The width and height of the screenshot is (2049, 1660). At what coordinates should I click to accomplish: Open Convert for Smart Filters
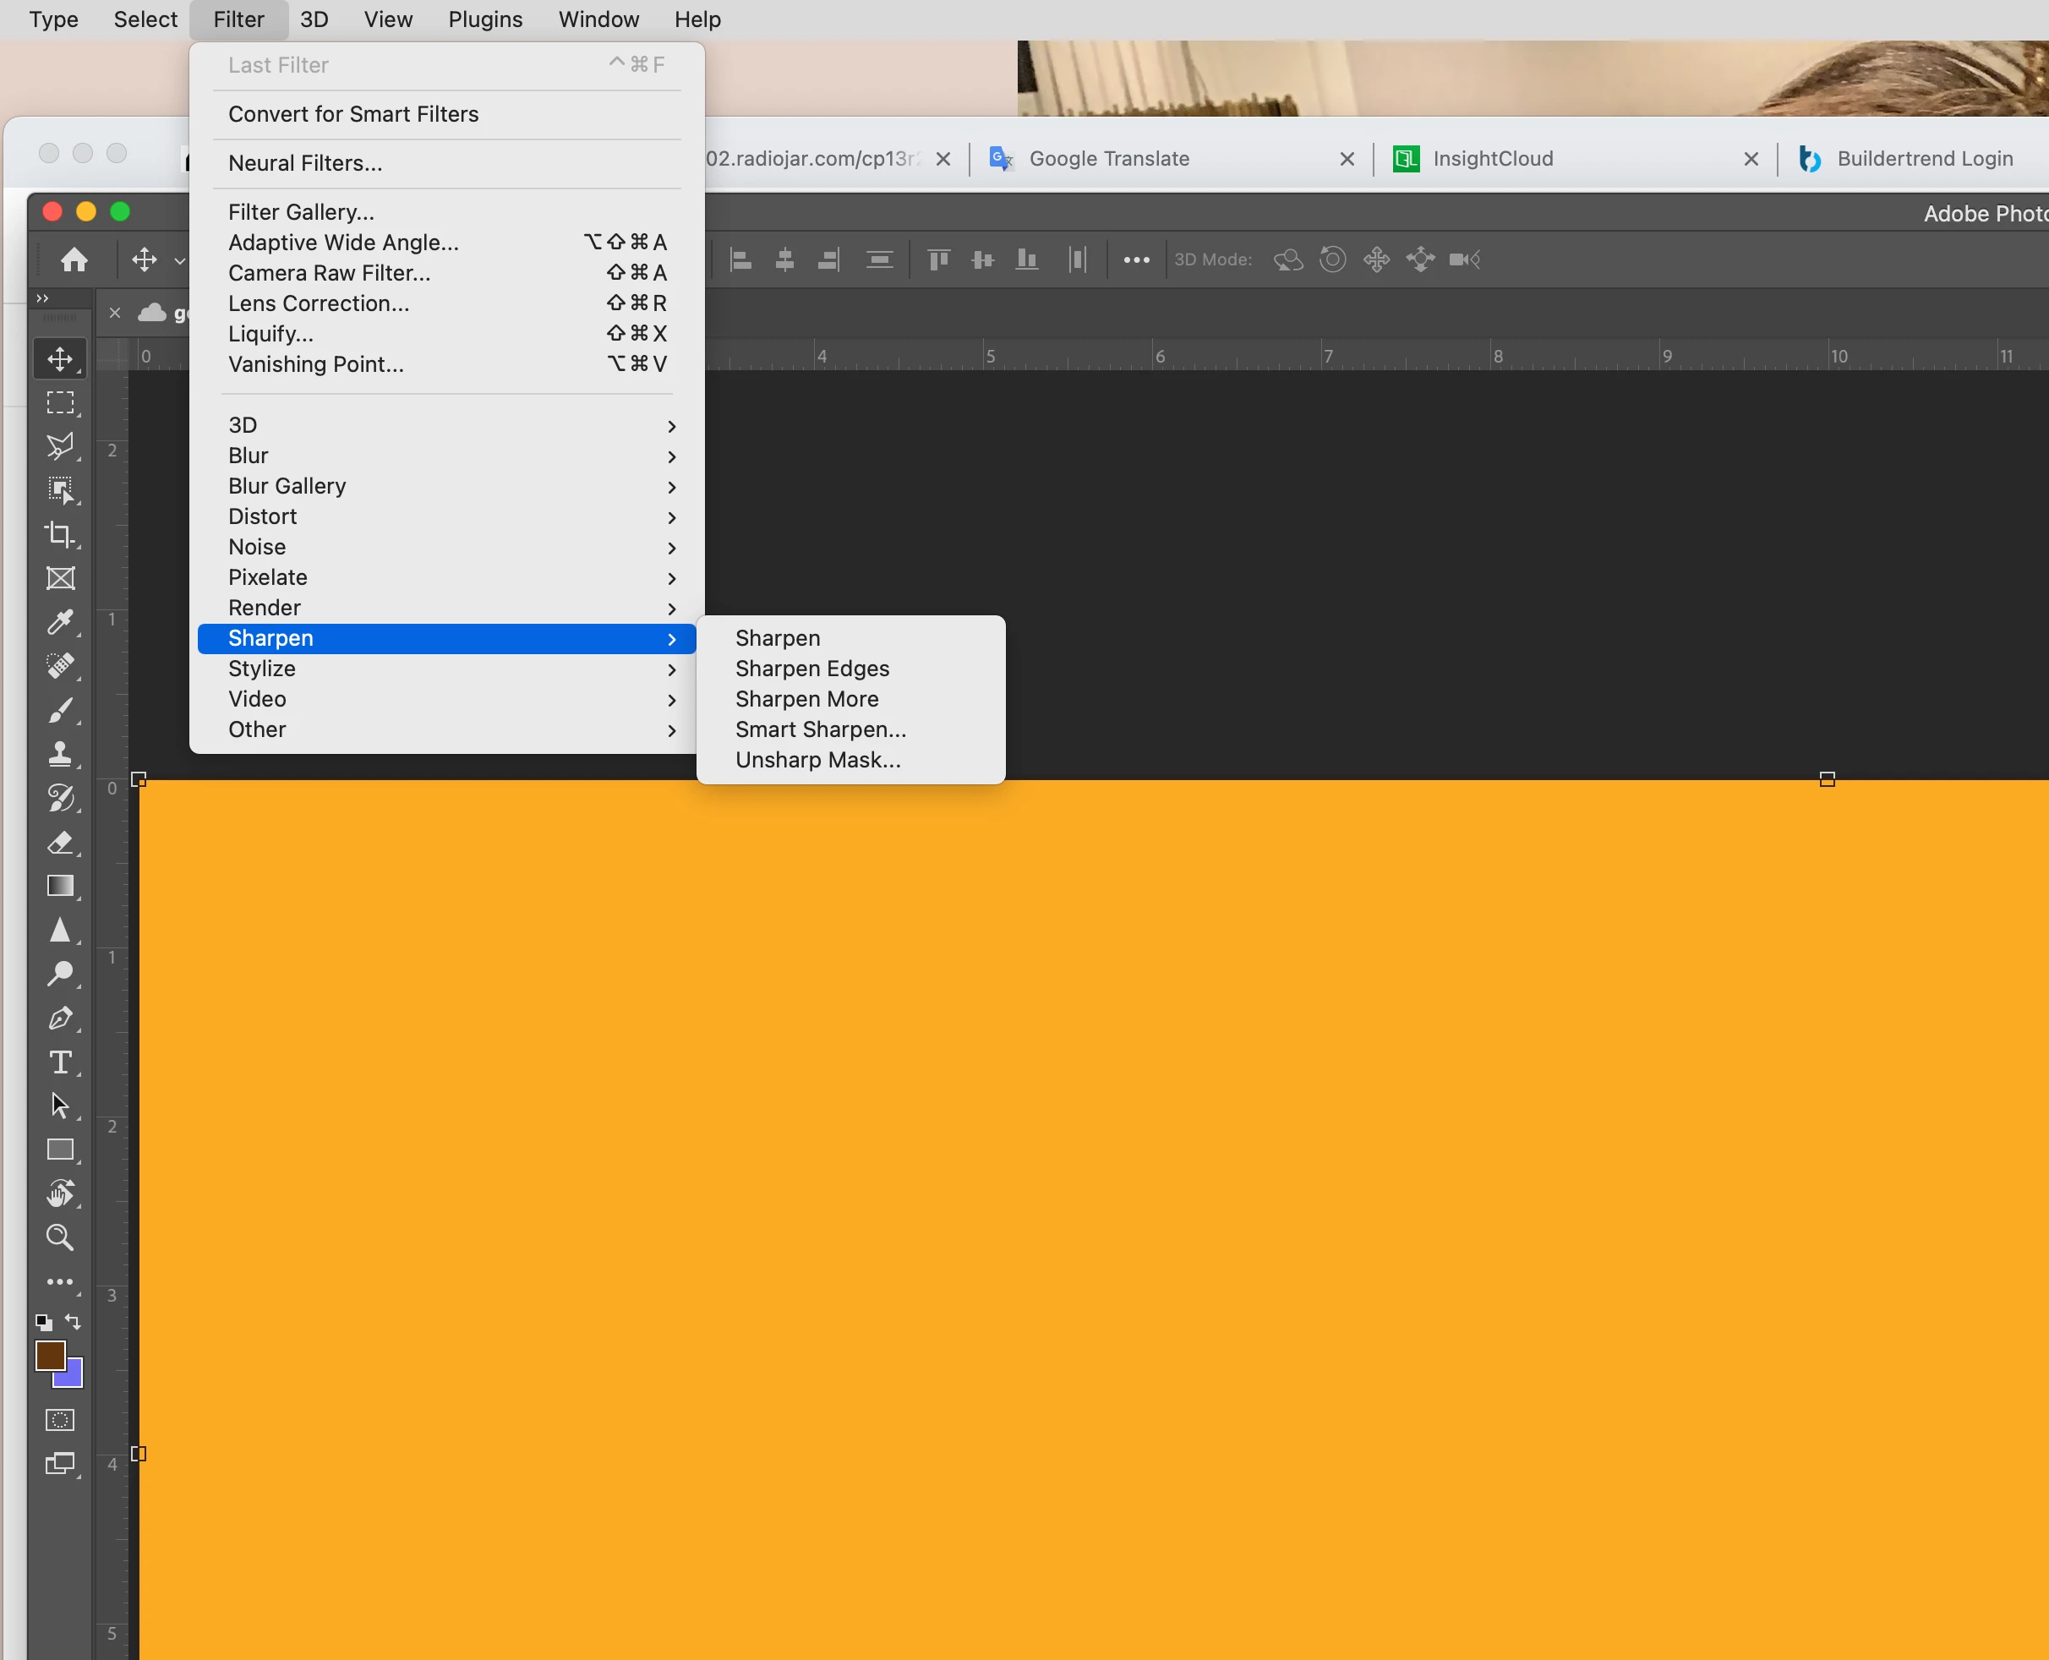354,114
